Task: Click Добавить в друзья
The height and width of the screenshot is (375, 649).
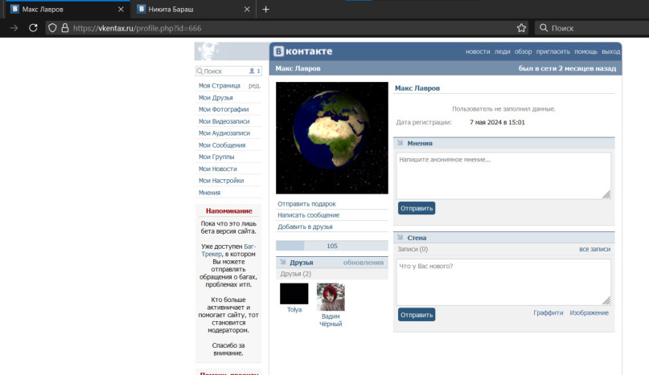Action: (305, 226)
